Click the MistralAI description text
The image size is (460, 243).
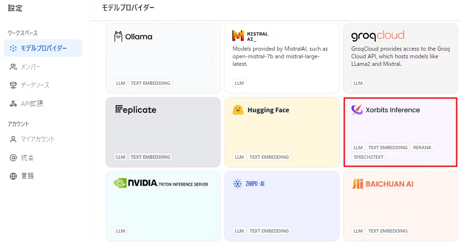280,56
